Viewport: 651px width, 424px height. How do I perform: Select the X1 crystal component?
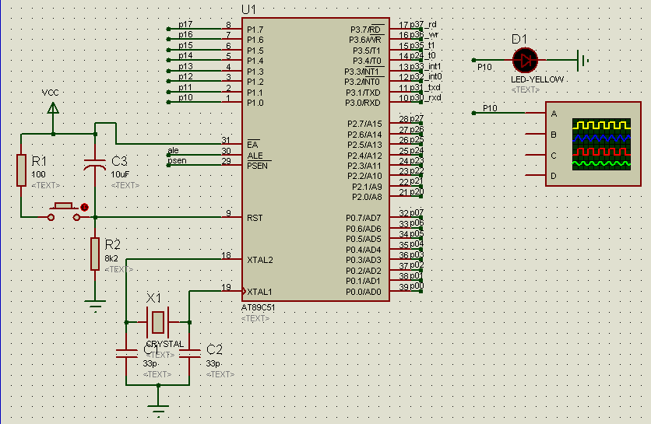pyautogui.click(x=158, y=322)
